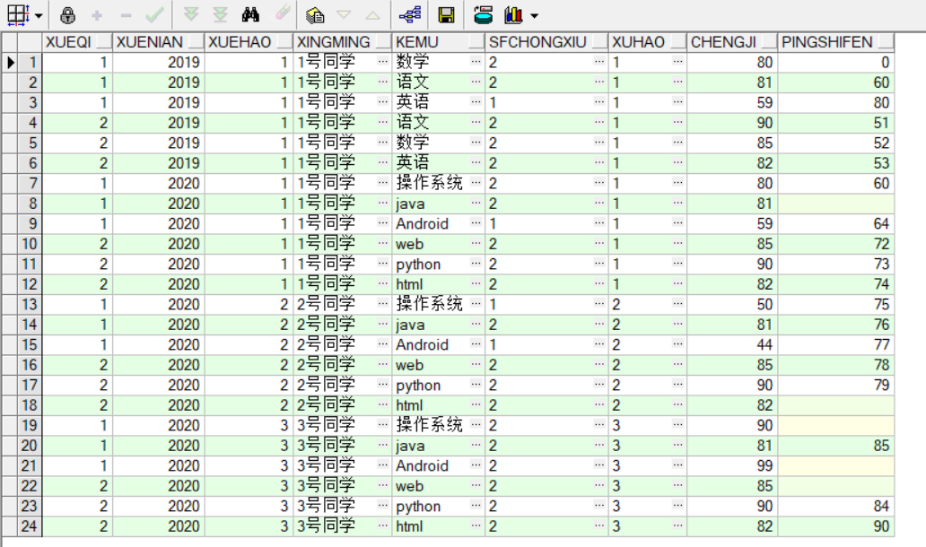Select the XUEHAO column header

(x=249, y=42)
